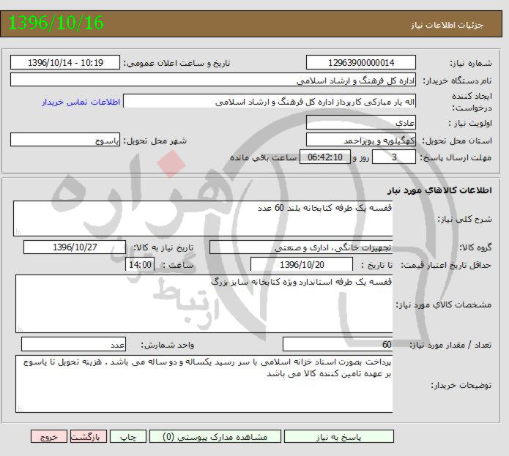Click the remaining time field 06:42:10

[325, 157]
